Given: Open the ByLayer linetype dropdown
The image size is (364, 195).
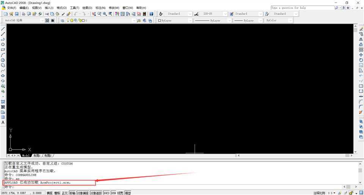Looking at the screenshot, I should (x=229, y=20).
